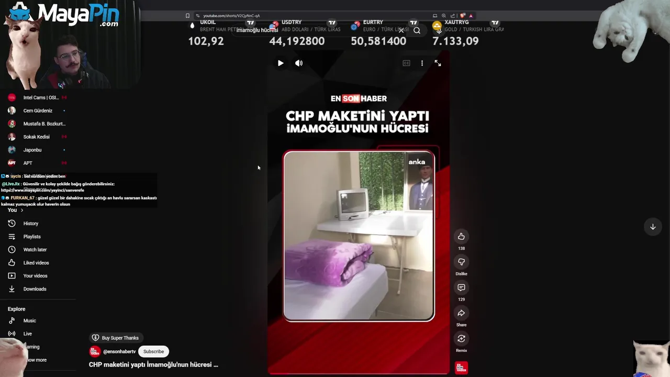
Task: Start voice search with the microphone
Action: coord(439,30)
